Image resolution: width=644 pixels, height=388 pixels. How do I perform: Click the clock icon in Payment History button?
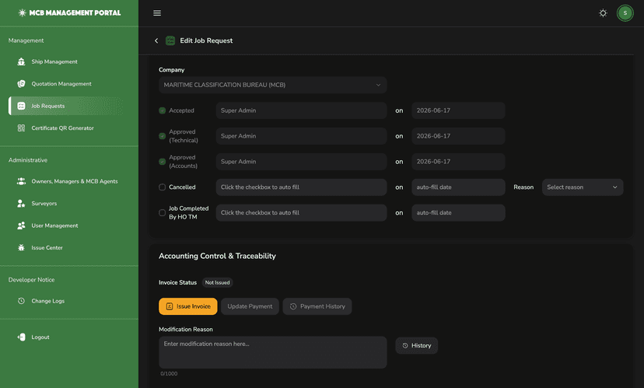(x=293, y=306)
